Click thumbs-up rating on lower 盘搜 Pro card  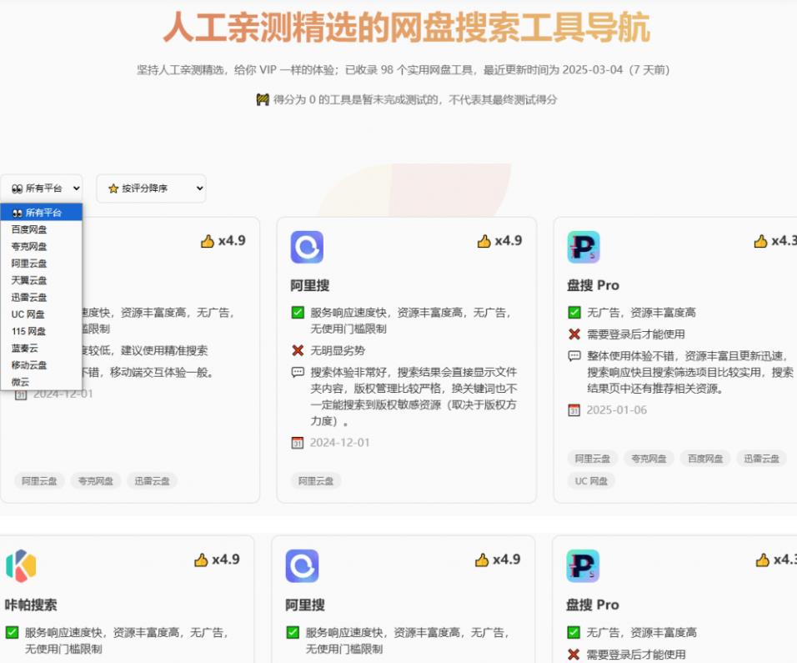click(x=776, y=560)
